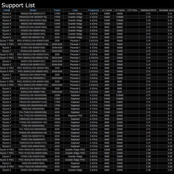This screenshot has width=174, height=174.
Task: Click the Power column header
Action: (57, 10)
